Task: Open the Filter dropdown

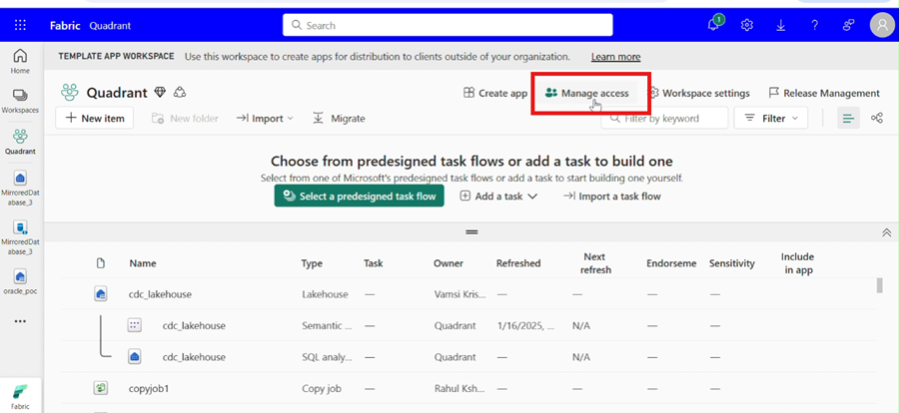Action: [x=770, y=118]
